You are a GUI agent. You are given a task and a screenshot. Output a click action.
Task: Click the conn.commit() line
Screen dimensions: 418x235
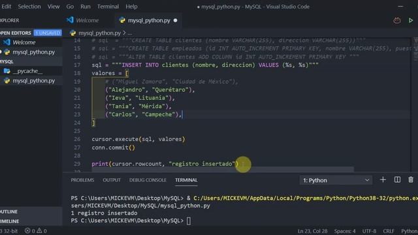pyautogui.click(x=114, y=148)
